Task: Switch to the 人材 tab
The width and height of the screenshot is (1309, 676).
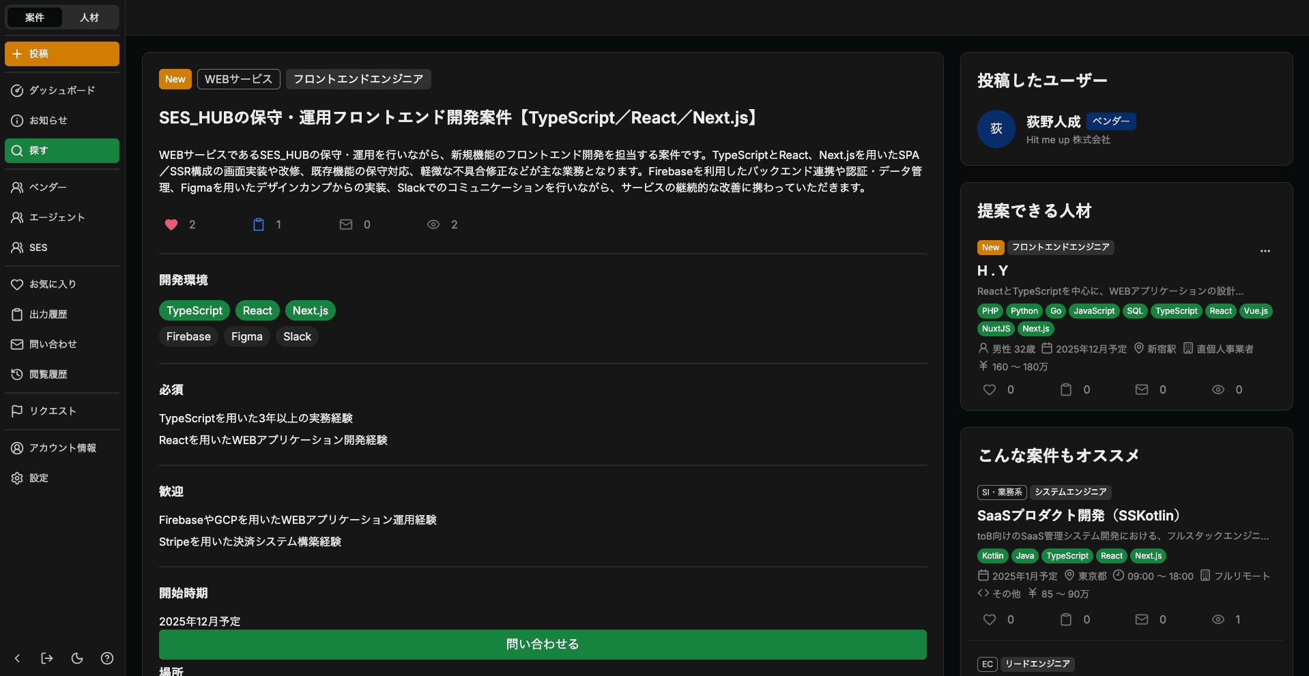Action: tap(89, 17)
